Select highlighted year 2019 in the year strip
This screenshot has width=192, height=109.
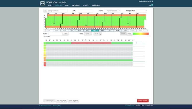[95, 30]
